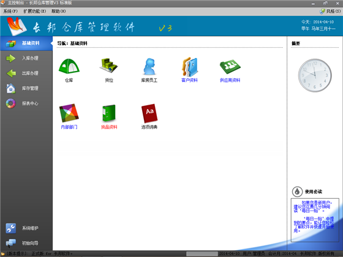Click the 供应商资料 link label
The image size is (343, 257).
click(x=230, y=80)
